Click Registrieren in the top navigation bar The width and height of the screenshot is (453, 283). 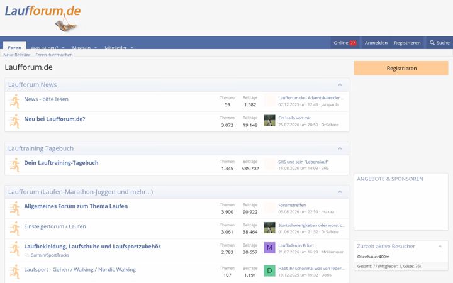(x=407, y=43)
